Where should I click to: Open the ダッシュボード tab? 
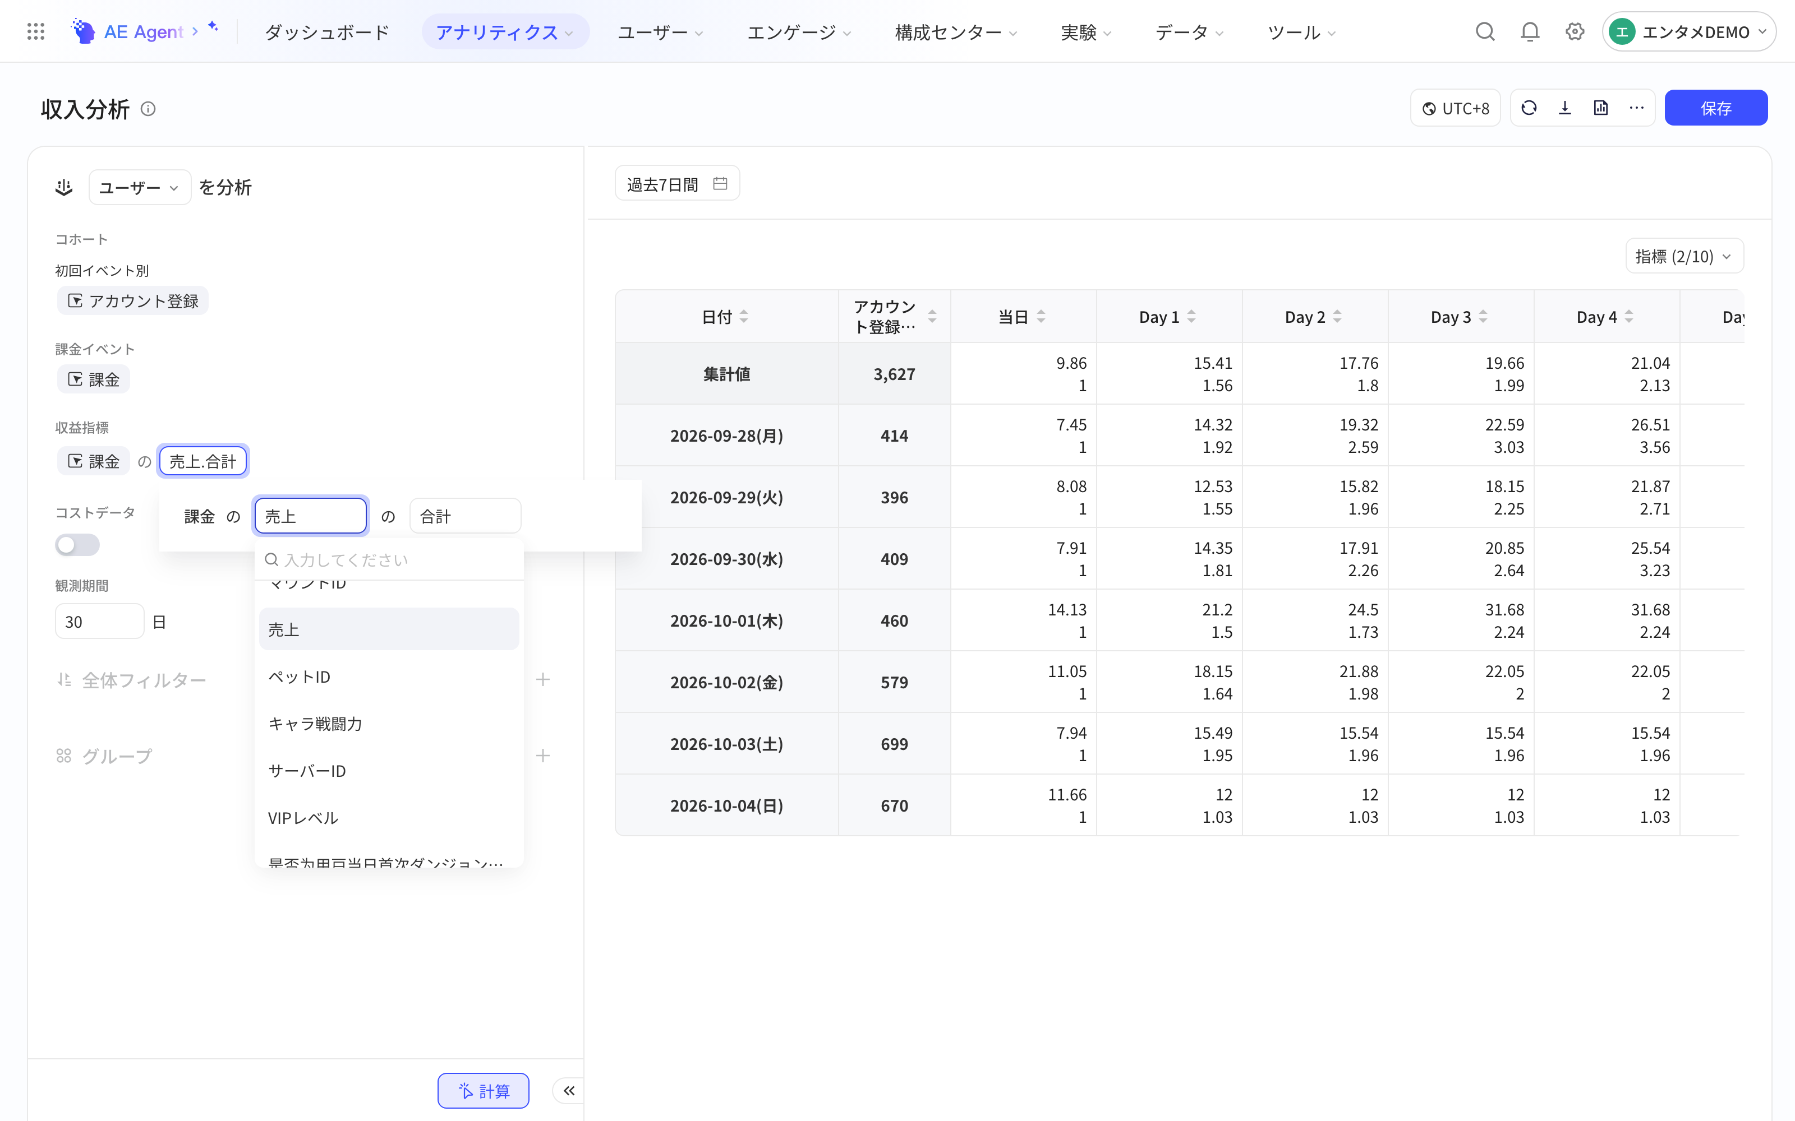[x=327, y=32]
